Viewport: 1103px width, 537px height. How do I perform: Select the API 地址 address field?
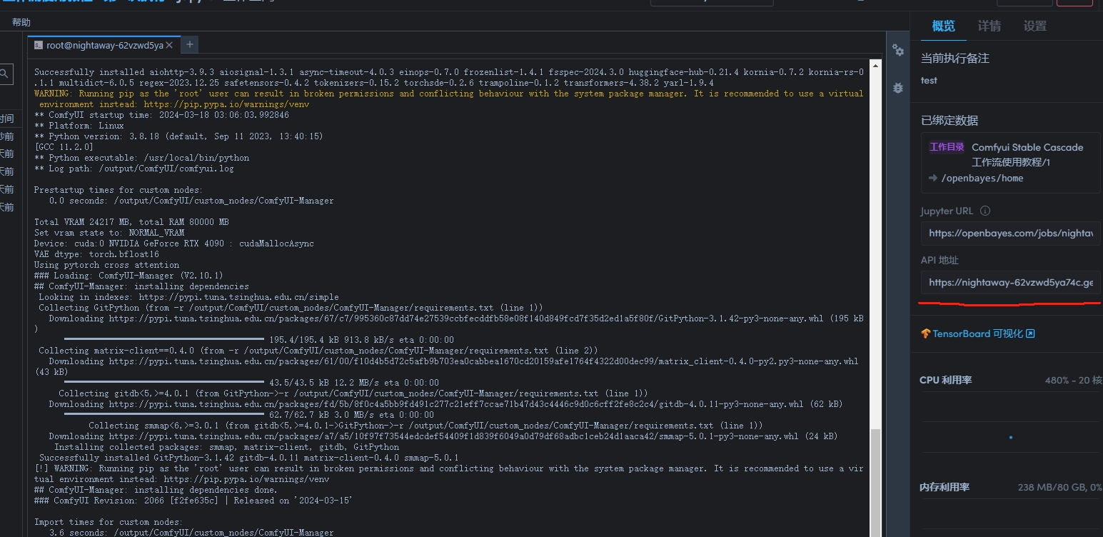tap(1010, 282)
